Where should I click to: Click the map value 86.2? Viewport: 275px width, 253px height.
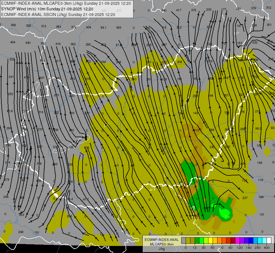point(258,128)
